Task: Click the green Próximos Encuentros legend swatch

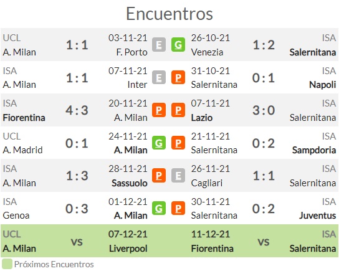Action: pyautogui.click(x=7, y=264)
